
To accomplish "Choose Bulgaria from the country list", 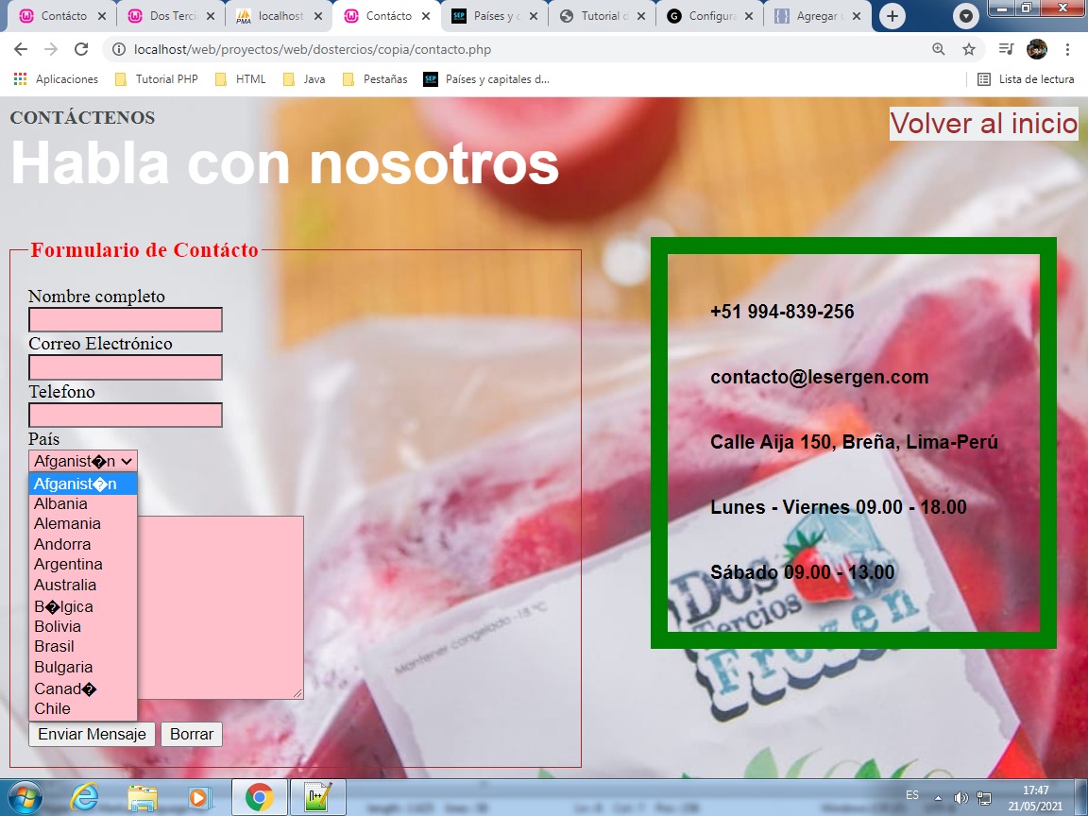I will click(83, 668).
